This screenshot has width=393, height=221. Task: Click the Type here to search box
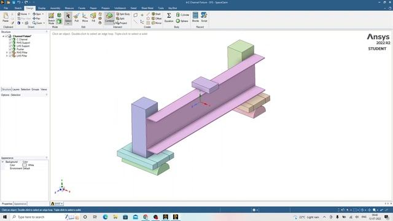click(37, 217)
